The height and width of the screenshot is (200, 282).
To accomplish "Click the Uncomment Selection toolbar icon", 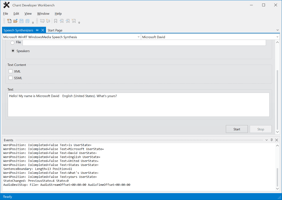I will coord(48,21).
